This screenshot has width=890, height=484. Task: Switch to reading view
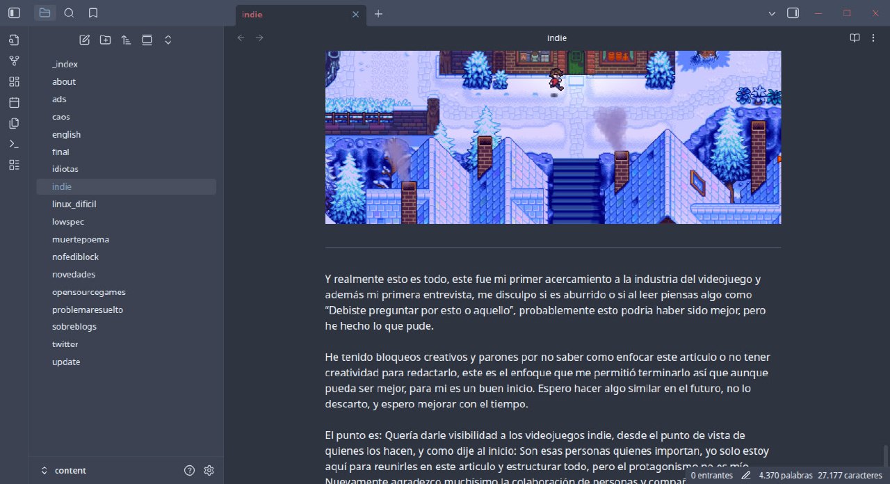[855, 38]
